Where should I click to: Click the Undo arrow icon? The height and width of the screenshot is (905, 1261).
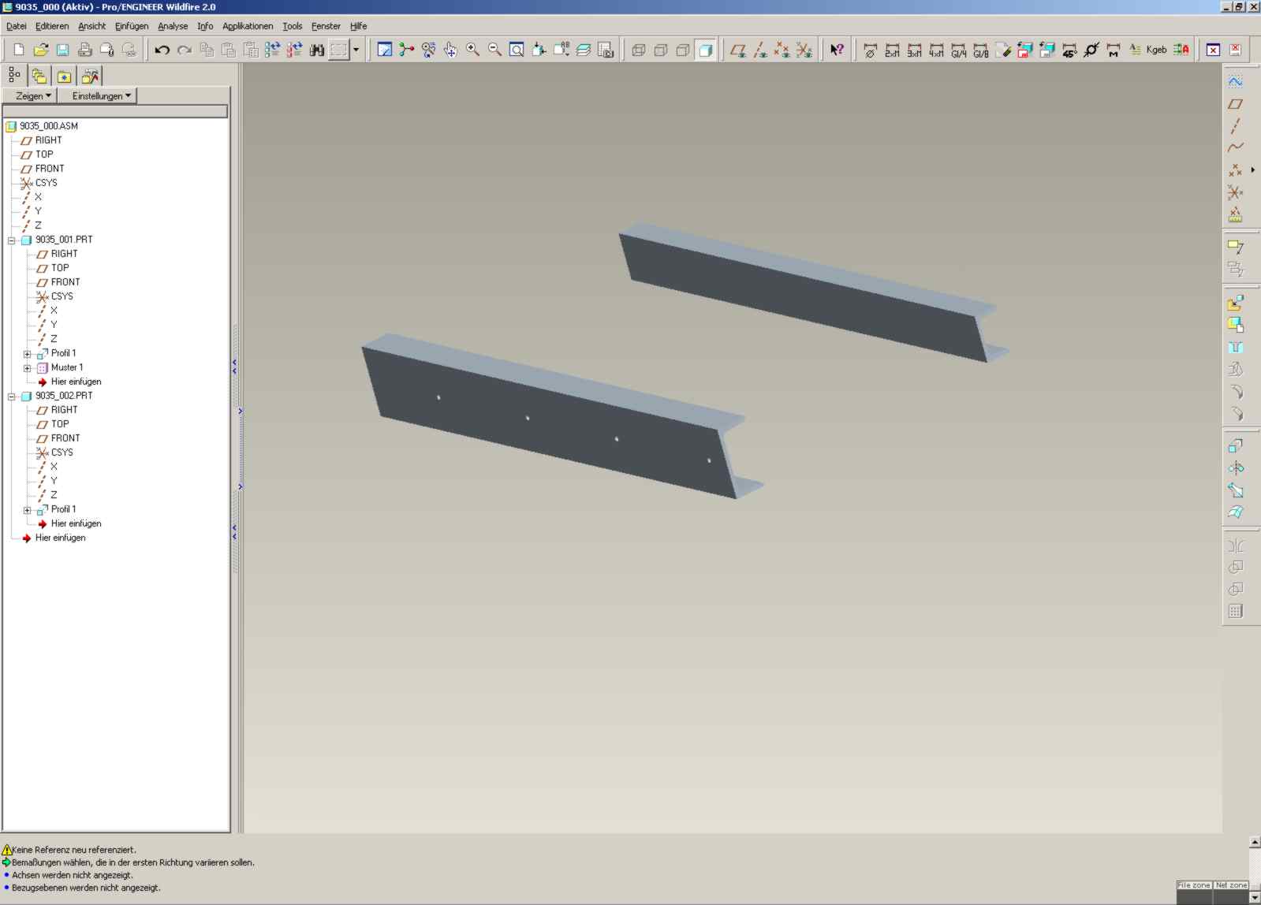(x=162, y=50)
